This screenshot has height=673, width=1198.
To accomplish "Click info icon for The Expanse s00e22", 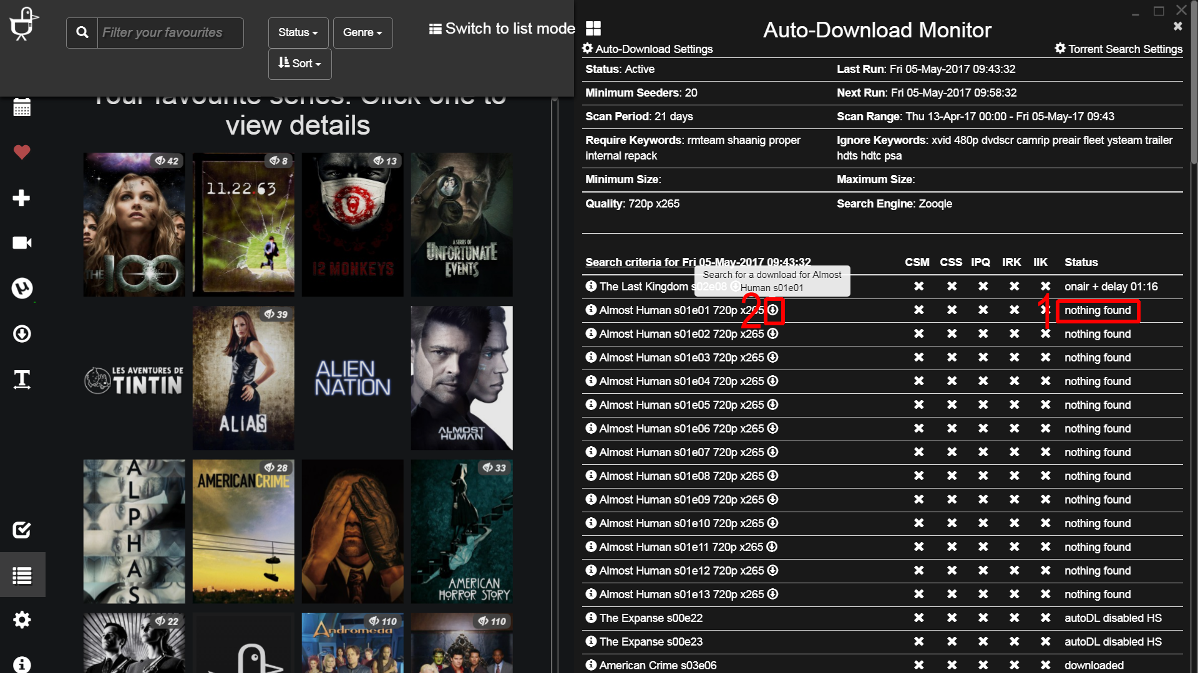I will (591, 618).
